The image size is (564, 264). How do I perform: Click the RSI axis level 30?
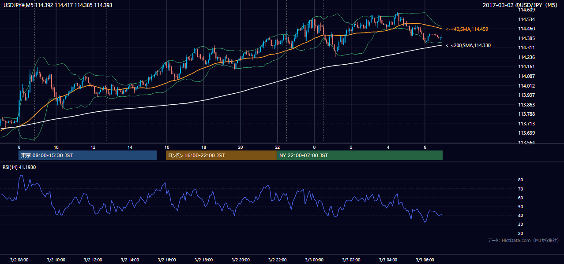pos(521,224)
